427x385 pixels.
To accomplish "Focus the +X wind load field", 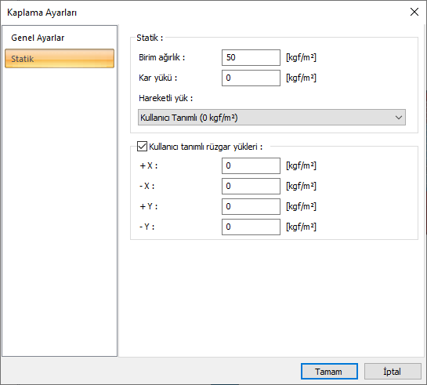I will tap(251, 165).
